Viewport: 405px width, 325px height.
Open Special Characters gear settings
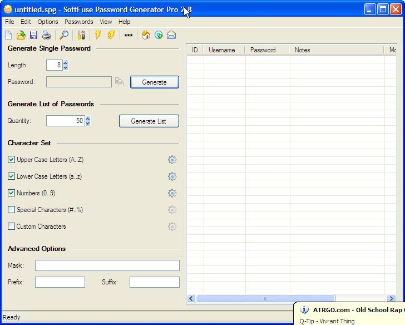[x=172, y=210]
